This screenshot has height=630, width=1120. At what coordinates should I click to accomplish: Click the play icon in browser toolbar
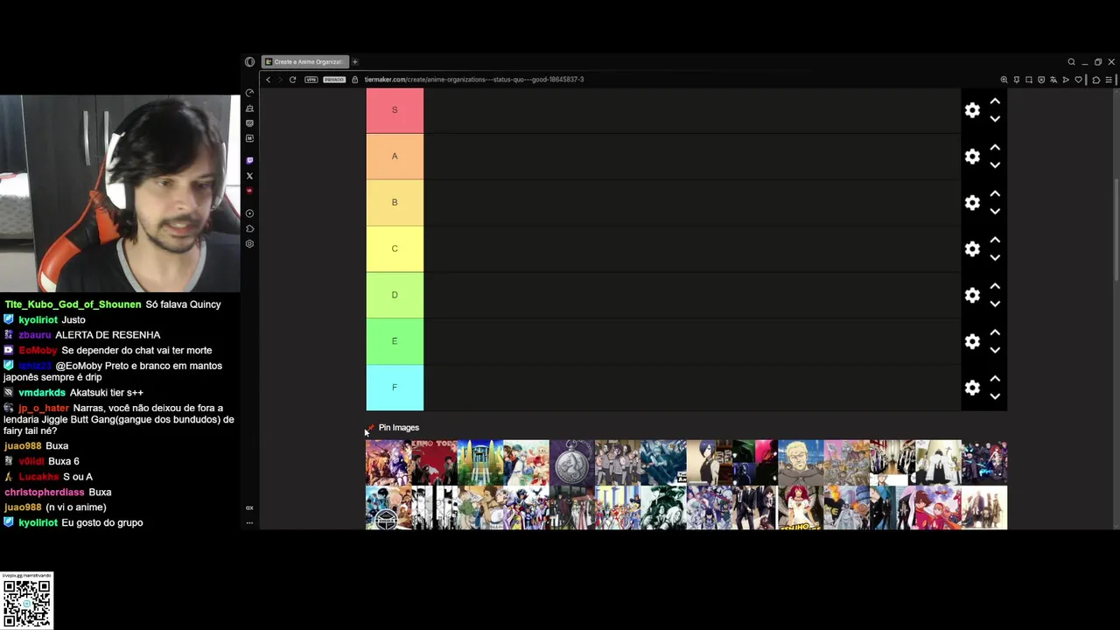1066,80
